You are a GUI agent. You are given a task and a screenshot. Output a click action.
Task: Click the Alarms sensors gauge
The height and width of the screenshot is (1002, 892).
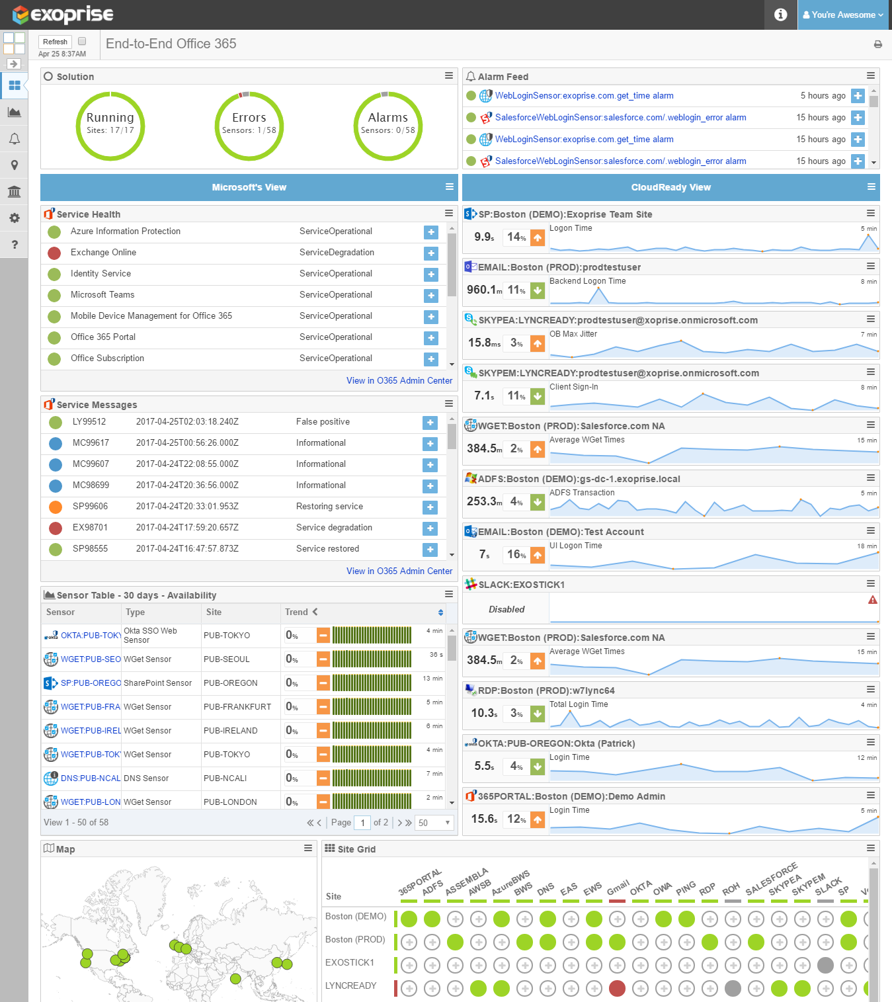[388, 126]
